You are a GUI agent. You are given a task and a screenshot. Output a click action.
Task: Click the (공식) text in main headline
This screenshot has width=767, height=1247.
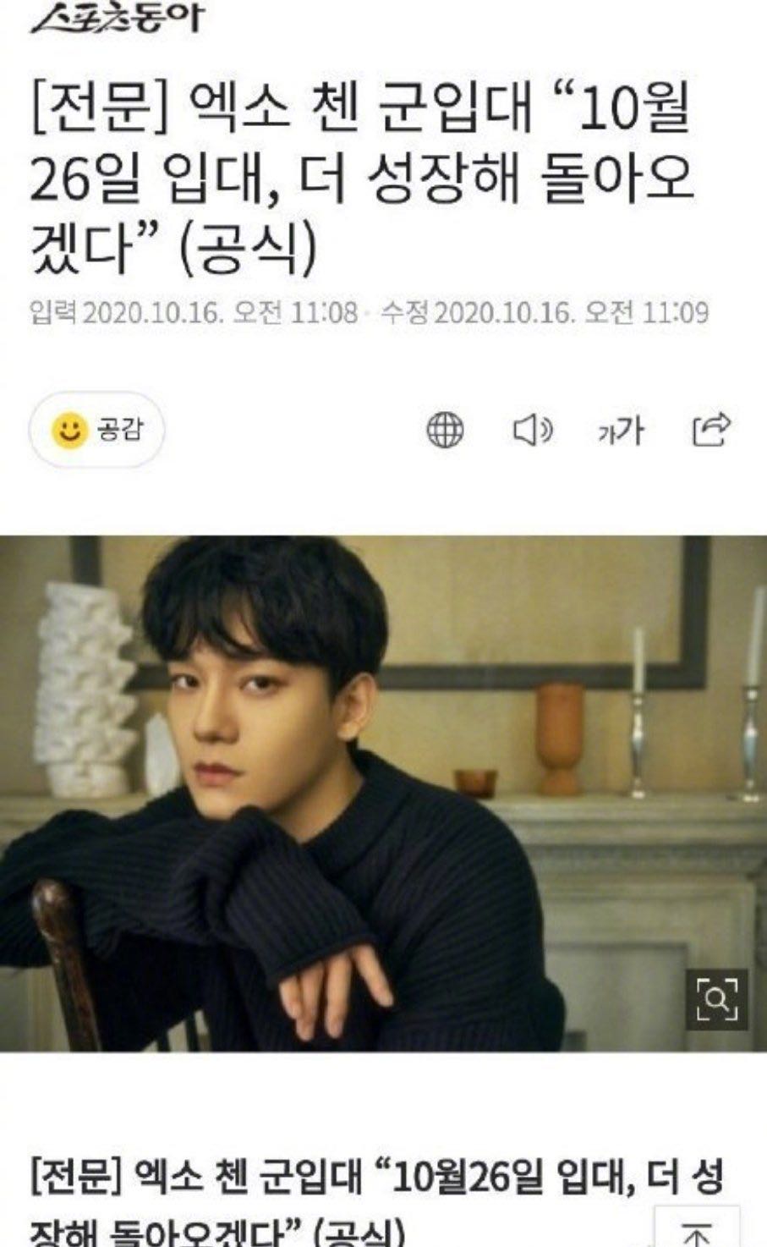pyautogui.click(x=248, y=250)
